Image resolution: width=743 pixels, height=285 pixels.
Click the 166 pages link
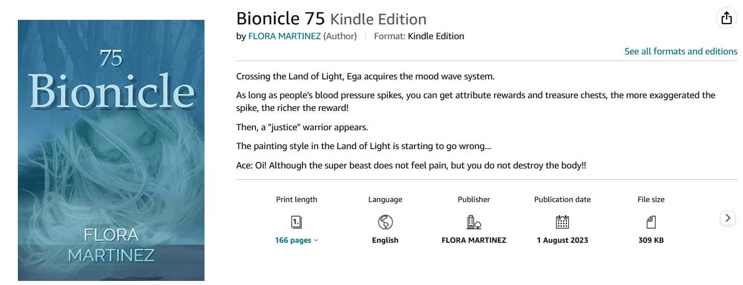point(293,240)
